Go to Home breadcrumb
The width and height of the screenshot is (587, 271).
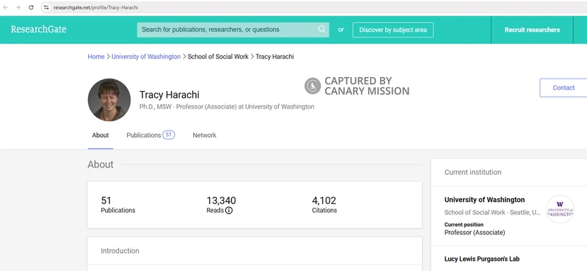tap(96, 57)
